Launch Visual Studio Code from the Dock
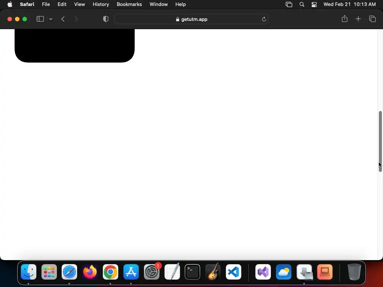 [233, 272]
